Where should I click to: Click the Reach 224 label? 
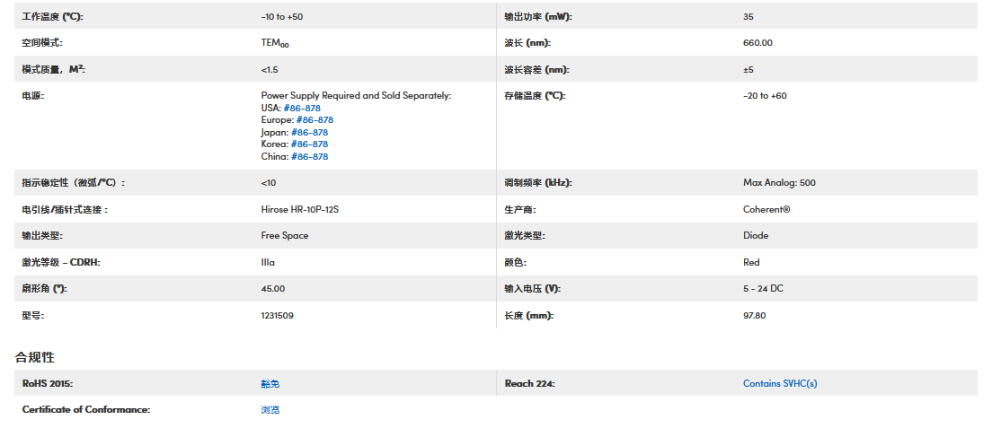pos(530,384)
